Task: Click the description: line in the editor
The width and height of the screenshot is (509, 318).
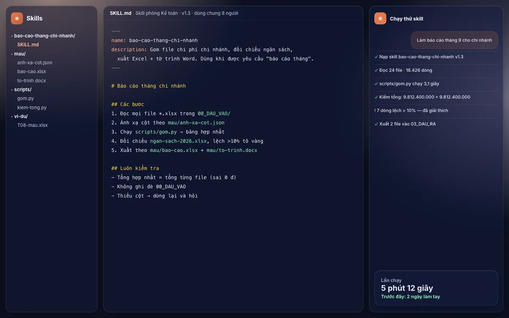Action: (x=202, y=50)
